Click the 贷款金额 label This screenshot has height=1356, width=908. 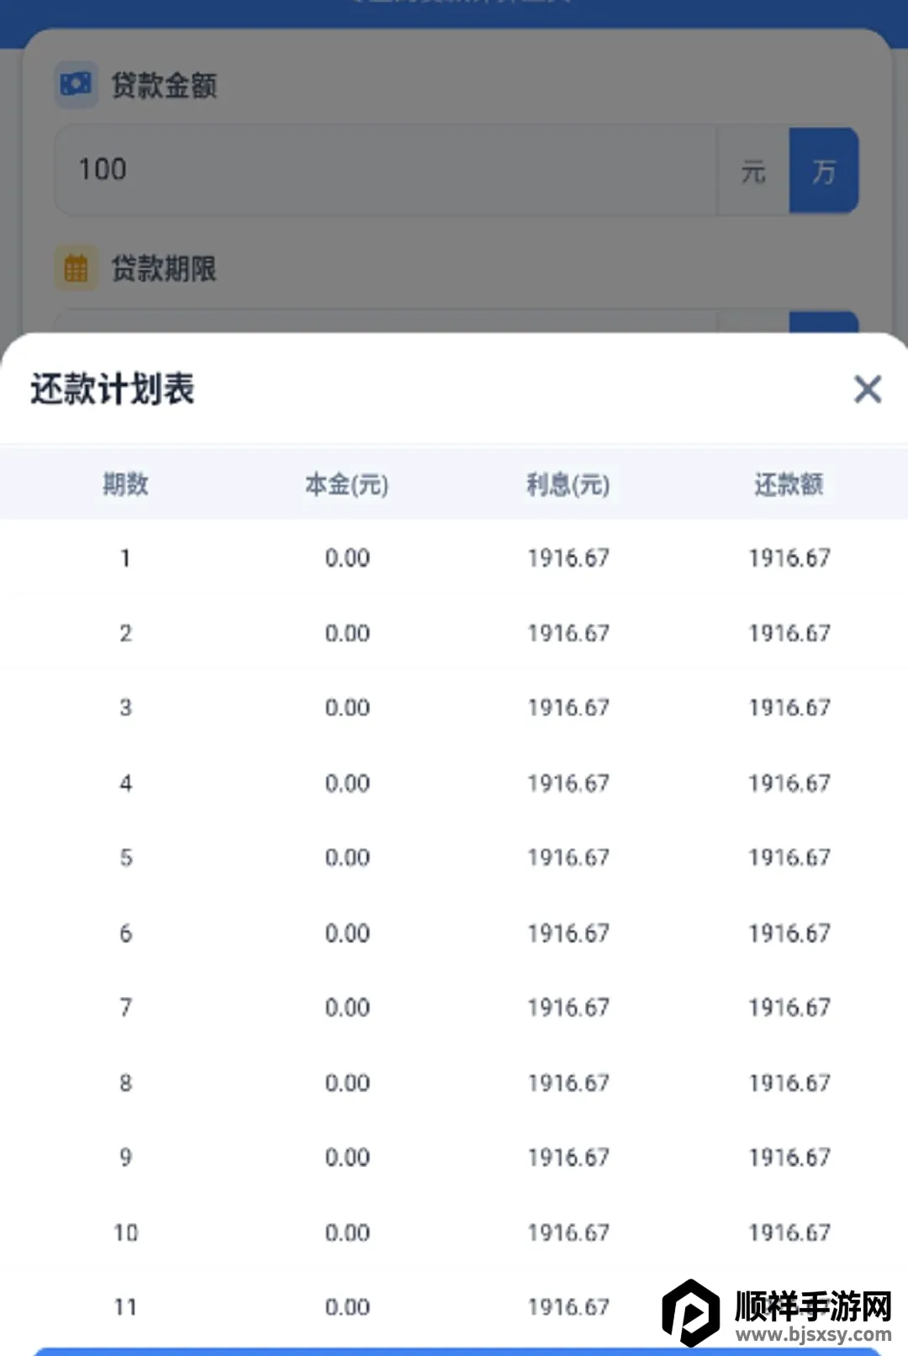click(x=165, y=85)
